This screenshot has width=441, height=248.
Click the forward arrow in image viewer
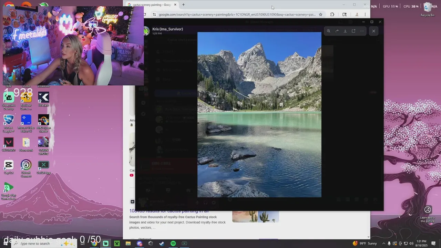(337, 31)
